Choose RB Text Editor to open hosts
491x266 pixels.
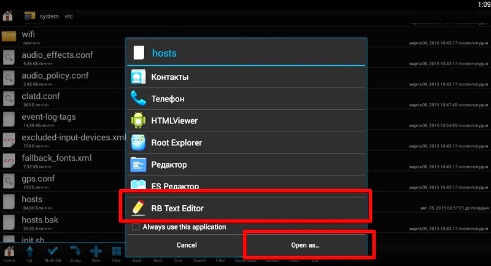click(x=246, y=208)
